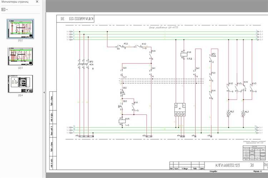Click the HL3 lamp symbol in the schematic
The image size is (268, 178).
(243, 114)
